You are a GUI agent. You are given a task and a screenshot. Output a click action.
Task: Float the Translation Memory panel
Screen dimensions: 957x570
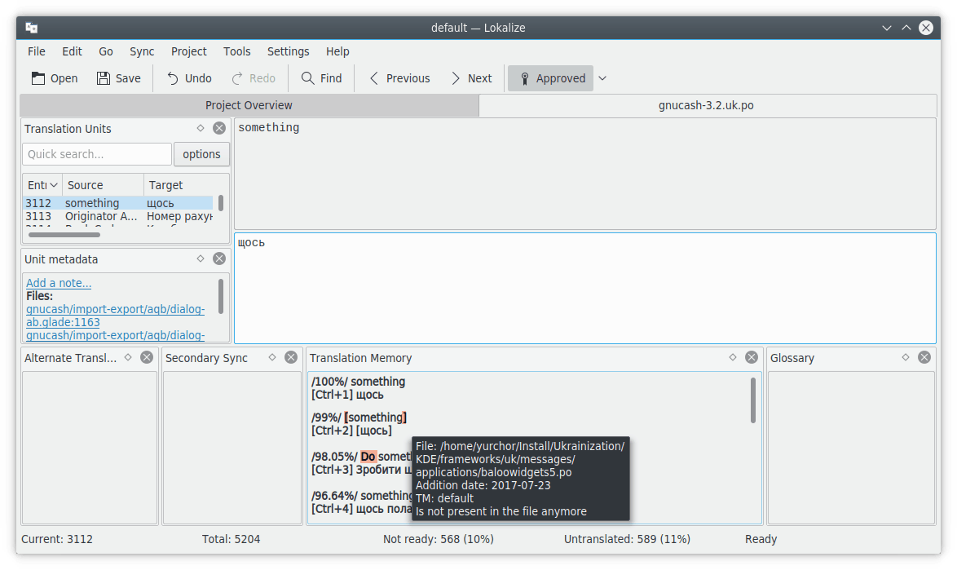[732, 357]
